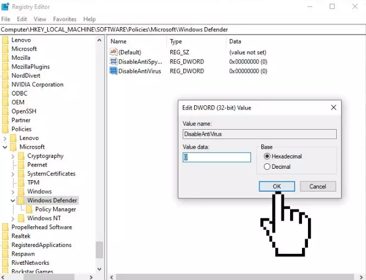Viewport: 366px width, 280px height.
Task: Click the OpenSSH folder icon
Action: point(5,111)
